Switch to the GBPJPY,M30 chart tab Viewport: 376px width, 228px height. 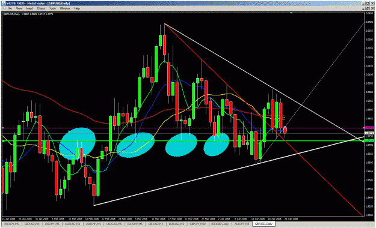click(198, 224)
